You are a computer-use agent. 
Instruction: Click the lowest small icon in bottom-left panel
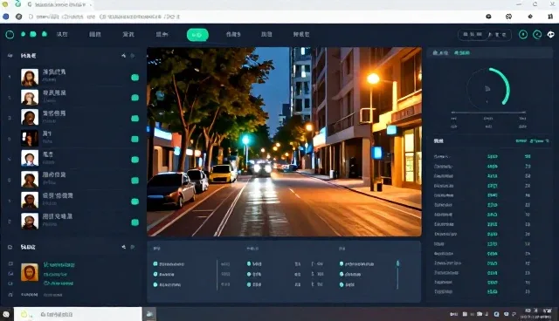click(x=10, y=294)
